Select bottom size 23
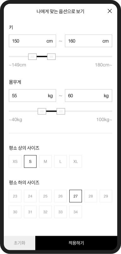Image resolution: width=121 pixels, height=254 pixels. [15, 196]
